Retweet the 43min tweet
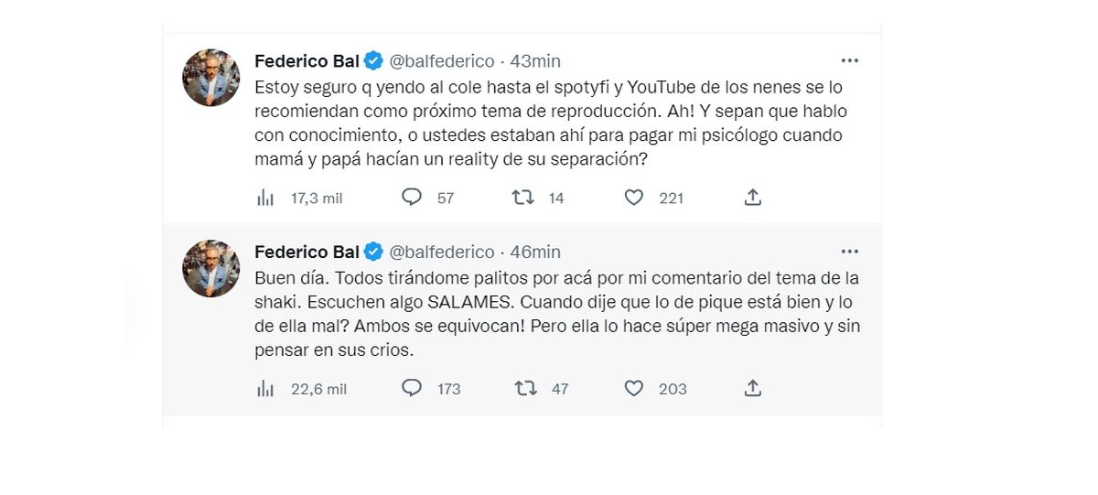 point(524,198)
